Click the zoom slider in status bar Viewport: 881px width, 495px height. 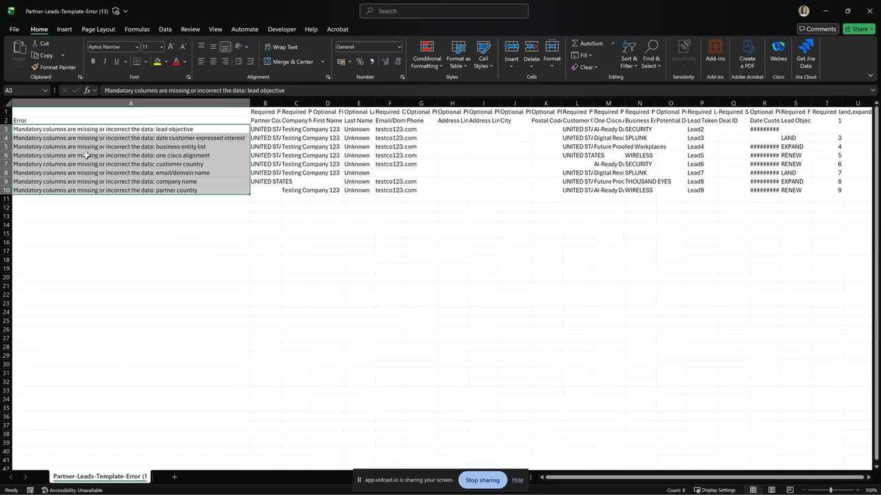point(831,490)
